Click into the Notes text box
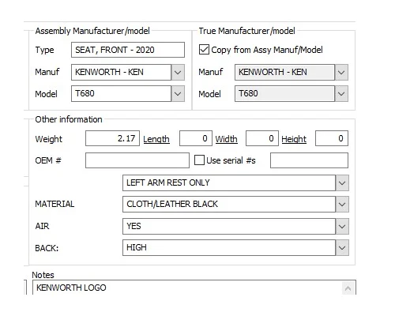Viewport: 395px width, 316px height. click(x=187, y=288)
